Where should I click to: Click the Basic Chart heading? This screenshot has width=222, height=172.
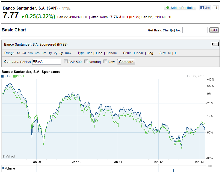pyautogui.click(x=14, y=30)
